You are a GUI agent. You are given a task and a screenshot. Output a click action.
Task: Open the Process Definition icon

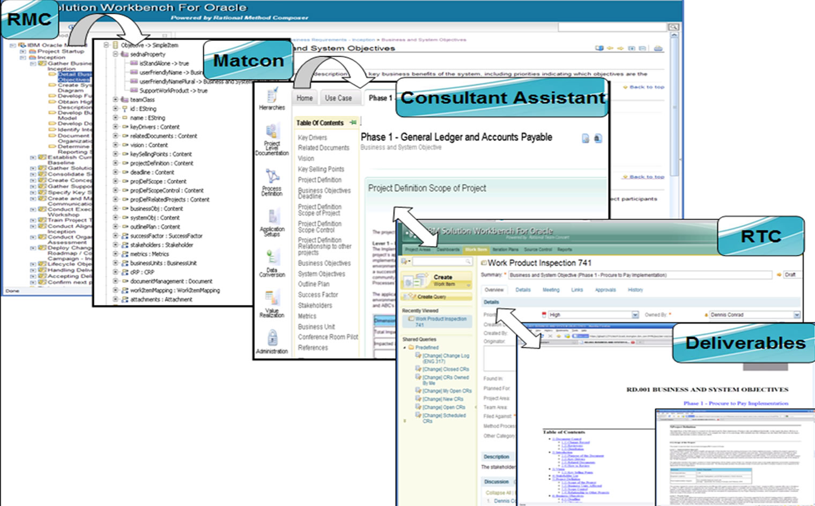[x=272, y=176]
